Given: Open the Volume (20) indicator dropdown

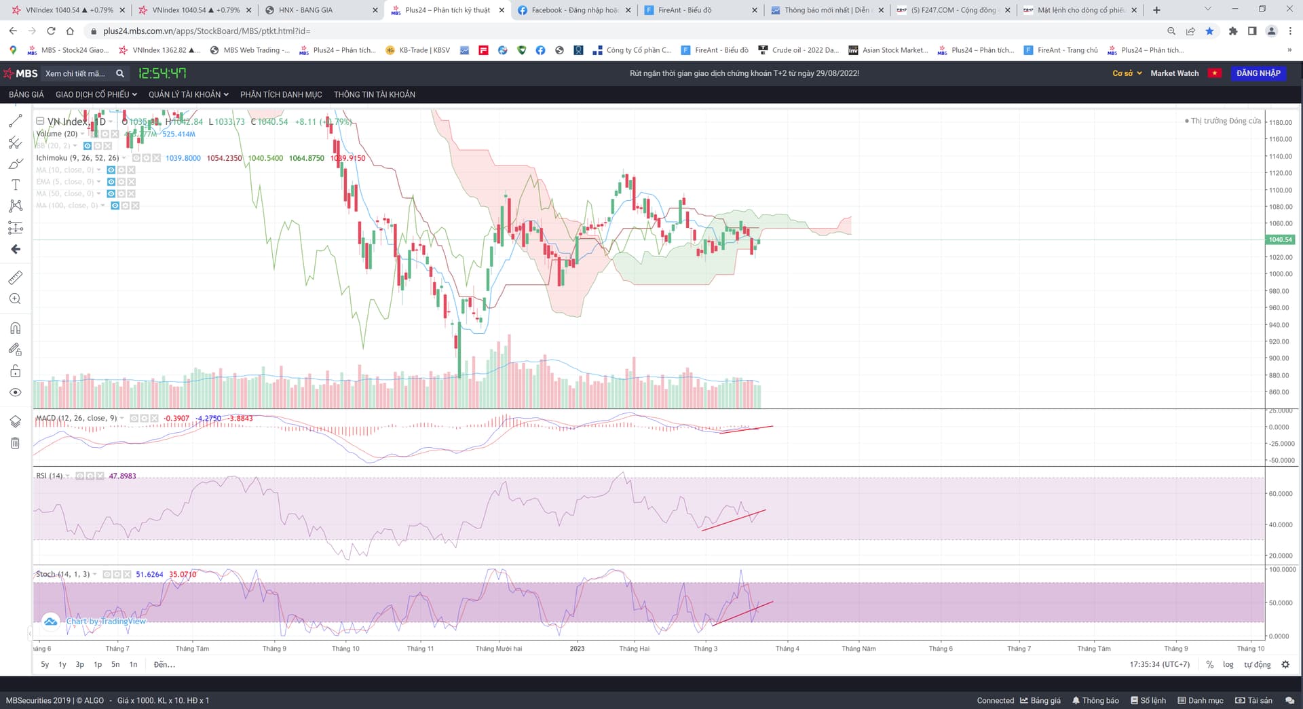Looking at the screenshot, I should [83, 134].
